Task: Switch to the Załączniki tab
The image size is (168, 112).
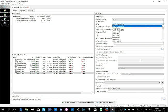Action: [30, 11]
